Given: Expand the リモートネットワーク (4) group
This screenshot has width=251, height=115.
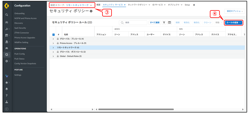Looking at the screenshot, I should pos(53,48).
